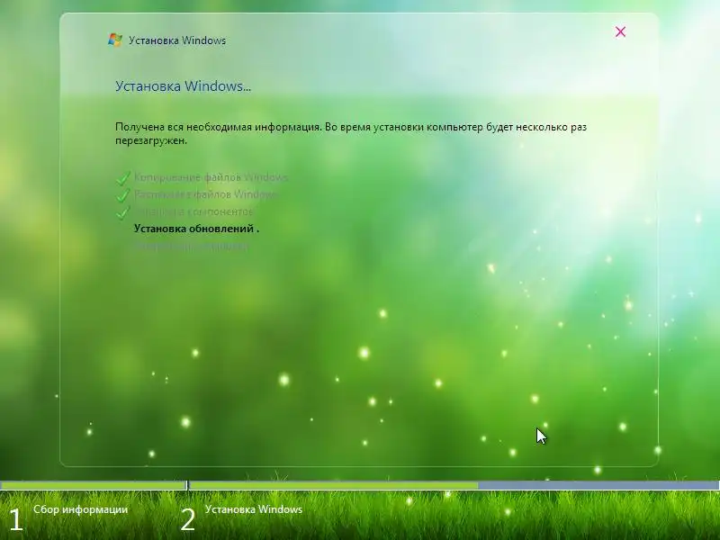
Task: Select 'Распаковка файлов Windows' step text
Action: pos(206,194)
